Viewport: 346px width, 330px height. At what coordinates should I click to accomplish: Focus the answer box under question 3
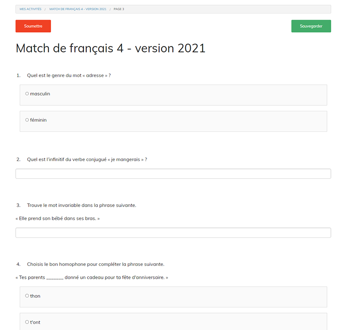point(173,233)
